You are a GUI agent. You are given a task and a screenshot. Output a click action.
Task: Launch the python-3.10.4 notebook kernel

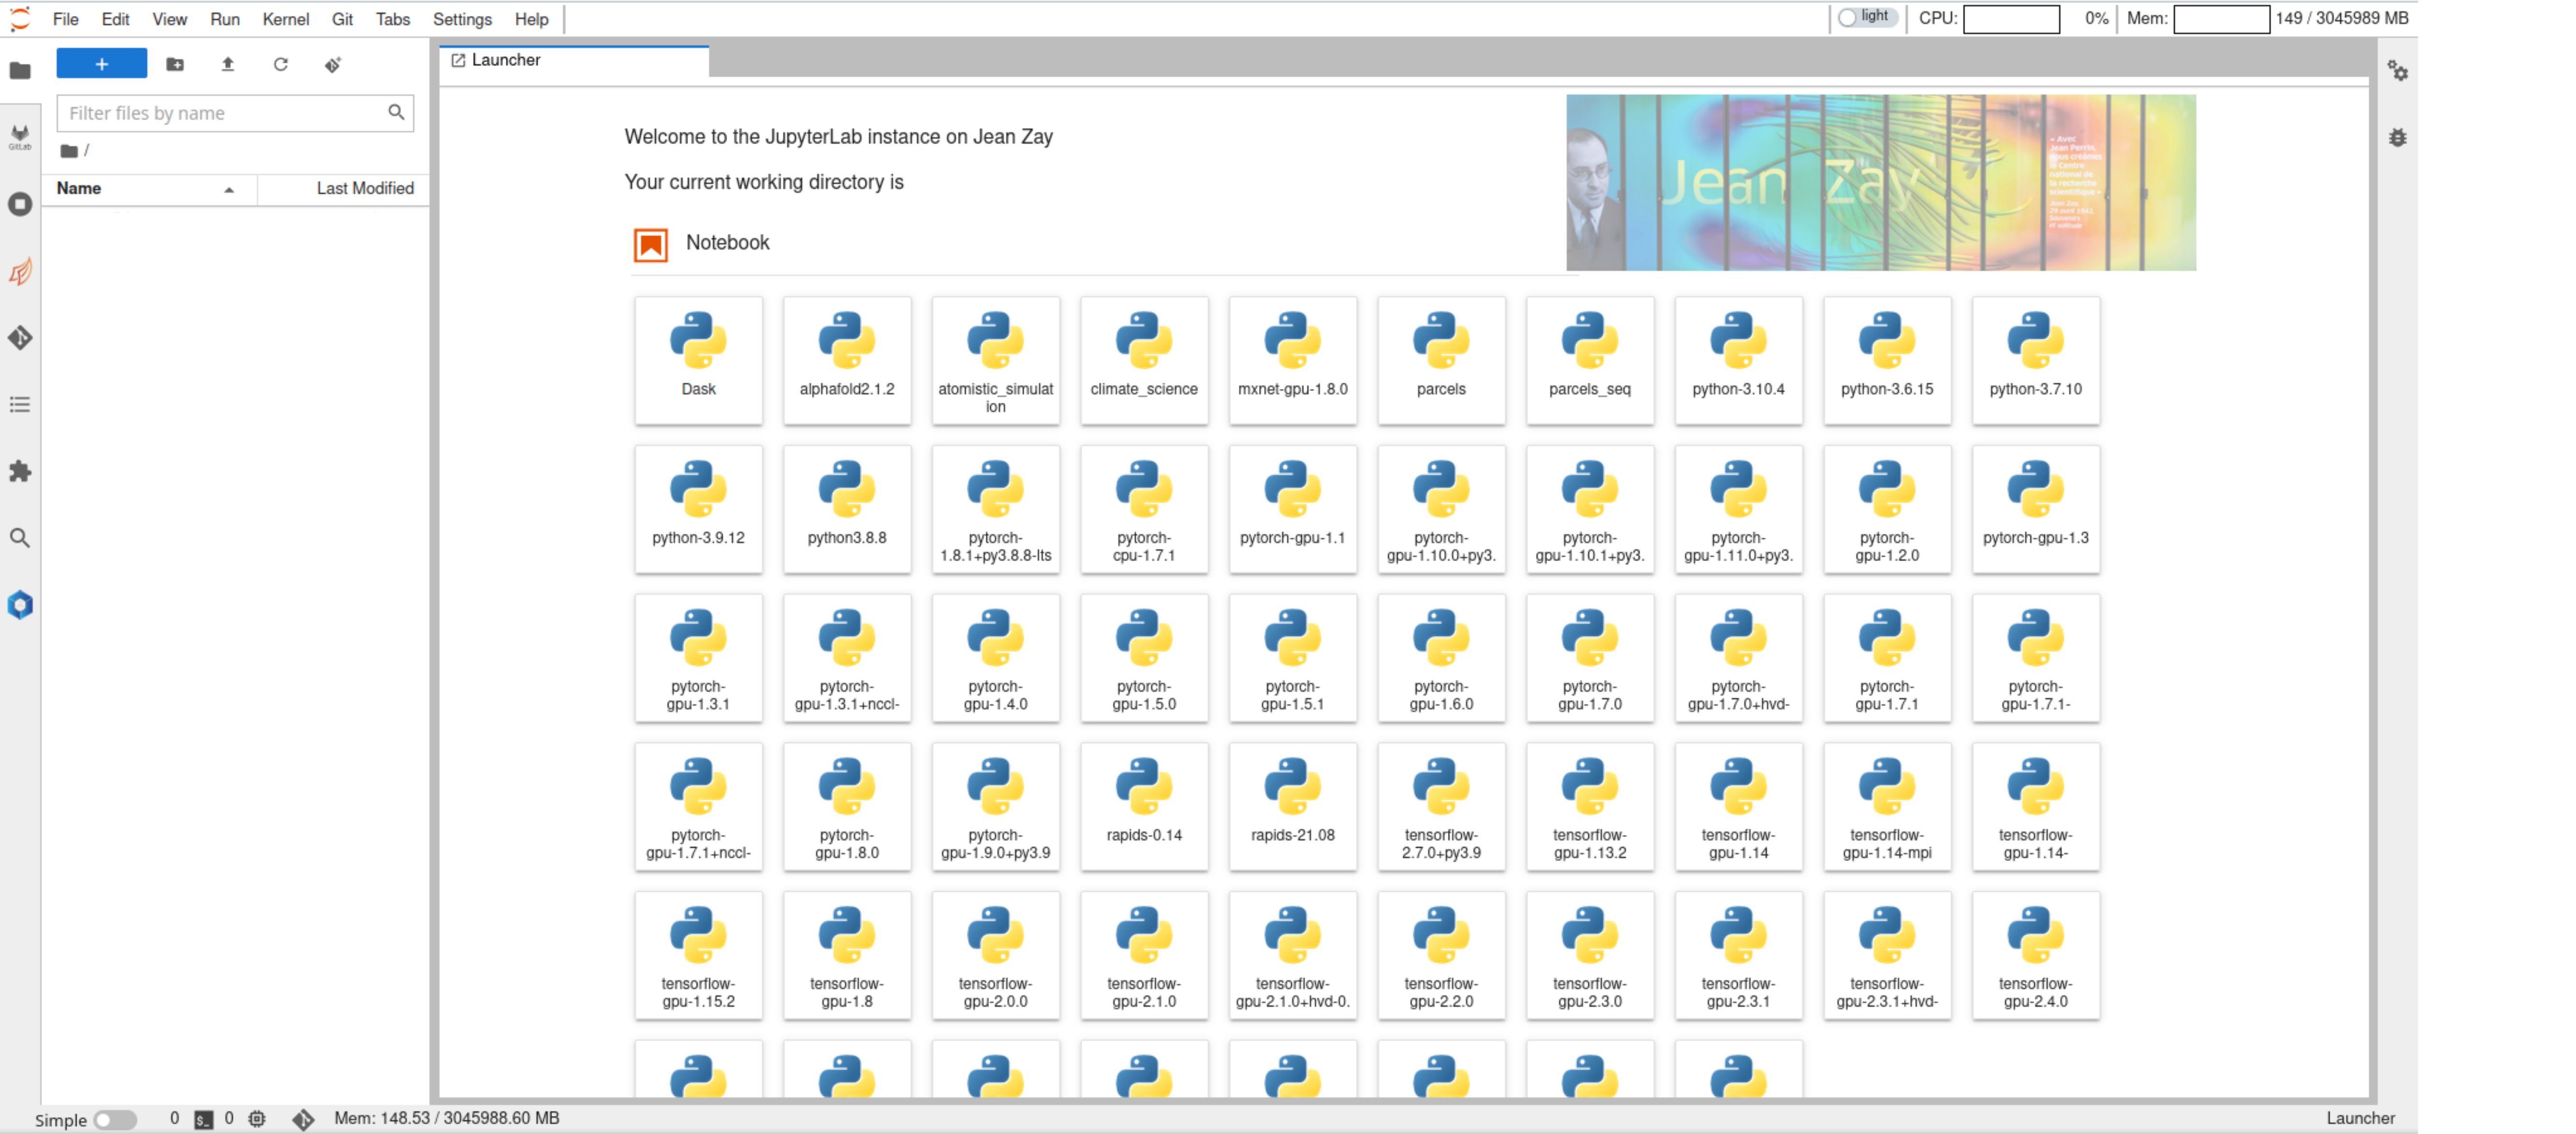[x=1739, y=360]
